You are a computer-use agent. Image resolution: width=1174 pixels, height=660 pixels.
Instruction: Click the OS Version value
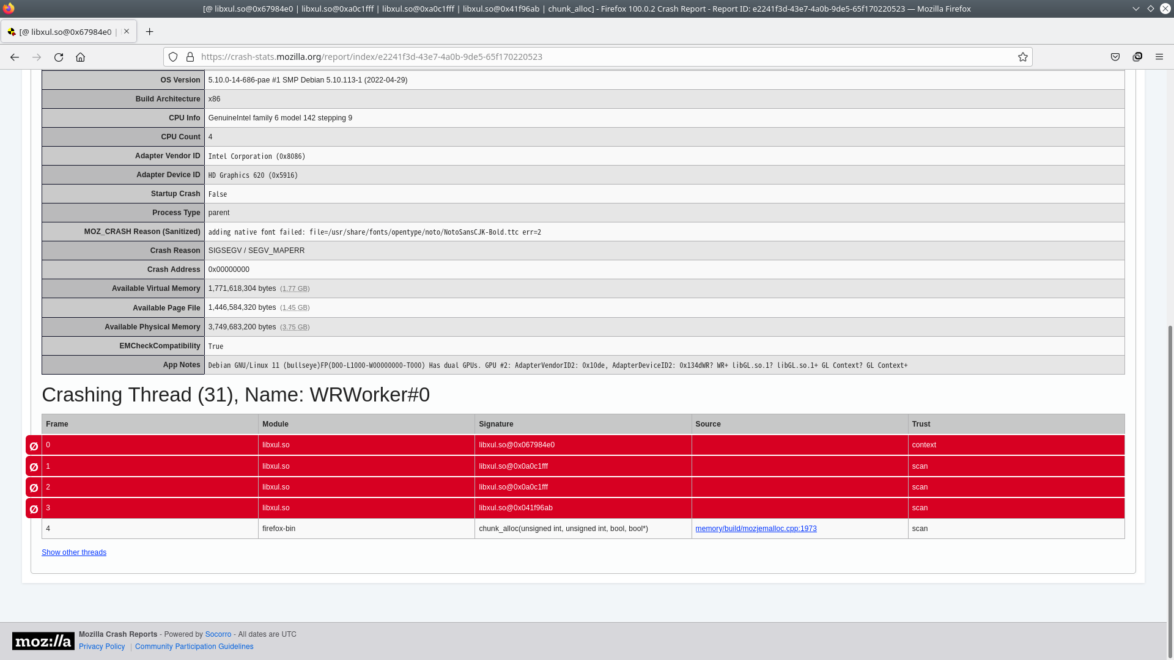[308, 80]
